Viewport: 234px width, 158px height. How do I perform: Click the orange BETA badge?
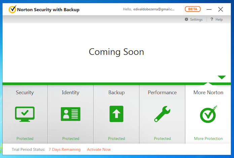tap(193, 9)
